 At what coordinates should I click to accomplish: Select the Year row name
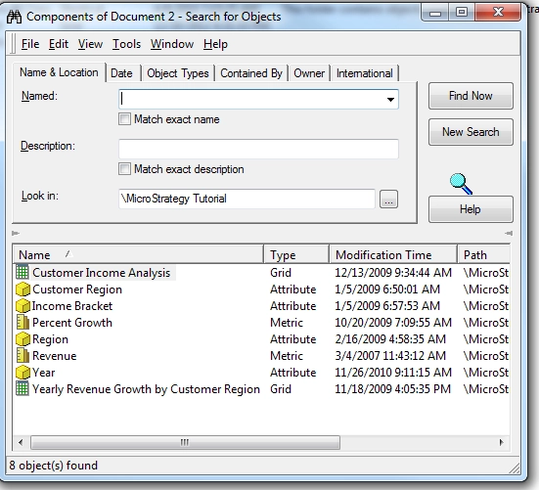click(x=44, y=372)
